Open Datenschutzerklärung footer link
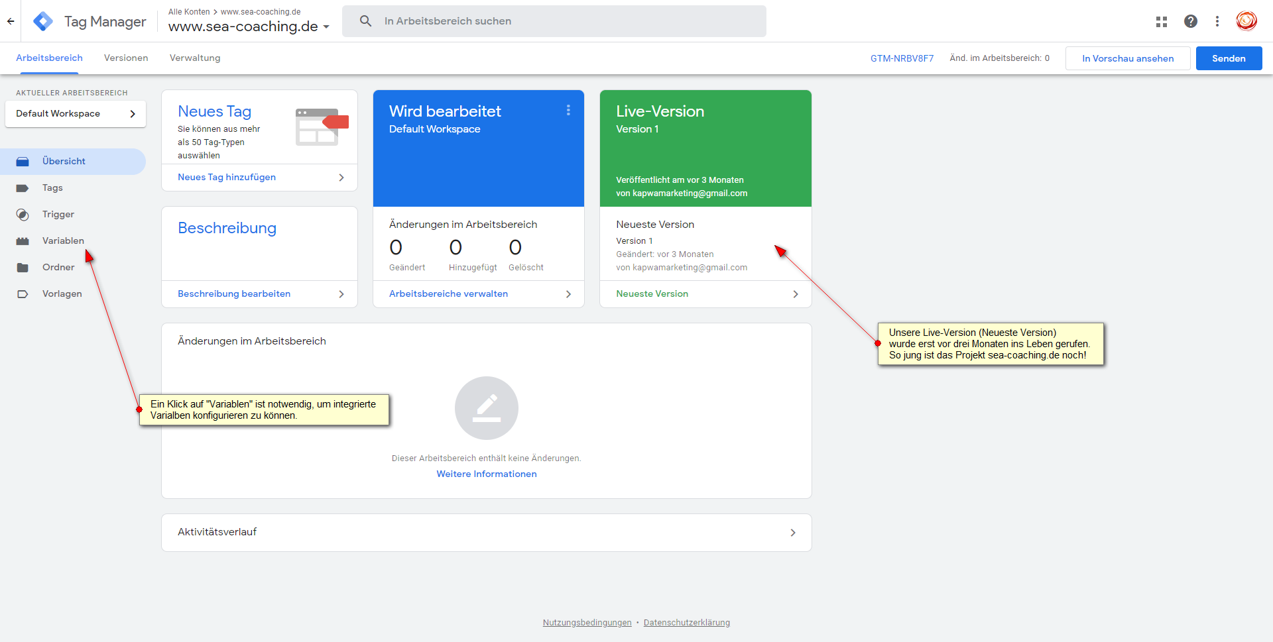The height and width of the screenshot is (642, 1273). tap(686, 623)
